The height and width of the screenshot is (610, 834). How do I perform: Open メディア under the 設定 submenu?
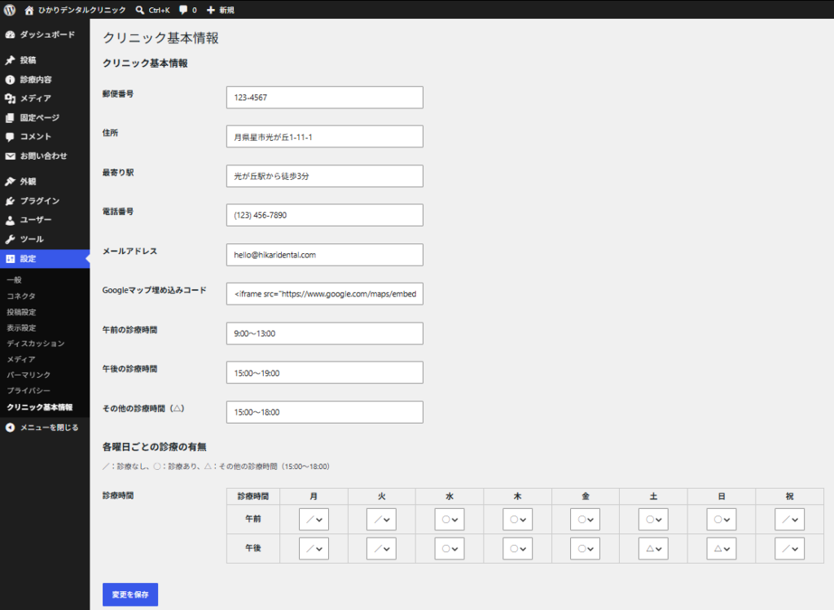click(20, 359)
